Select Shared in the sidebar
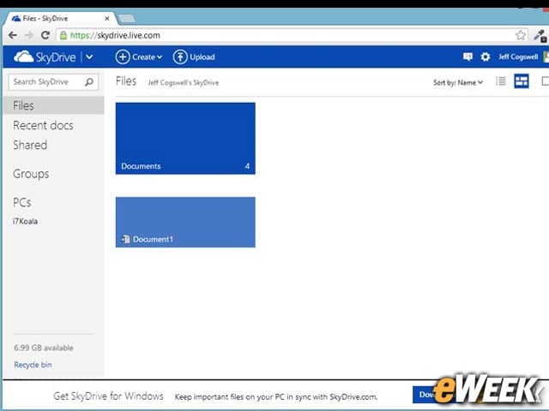549x411 pixels. coord(30,145)
